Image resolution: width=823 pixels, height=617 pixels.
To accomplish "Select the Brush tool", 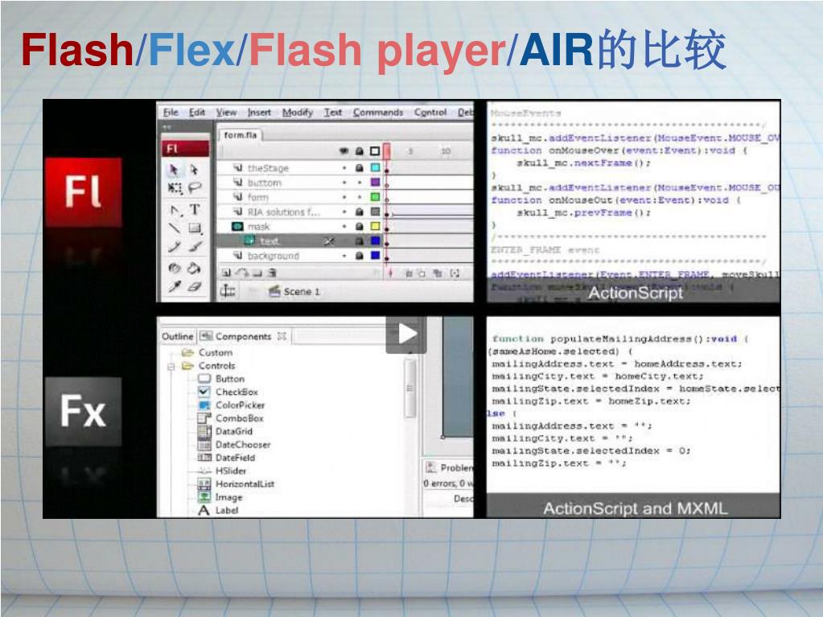I will pyautogui.click(x=195, y=246).
